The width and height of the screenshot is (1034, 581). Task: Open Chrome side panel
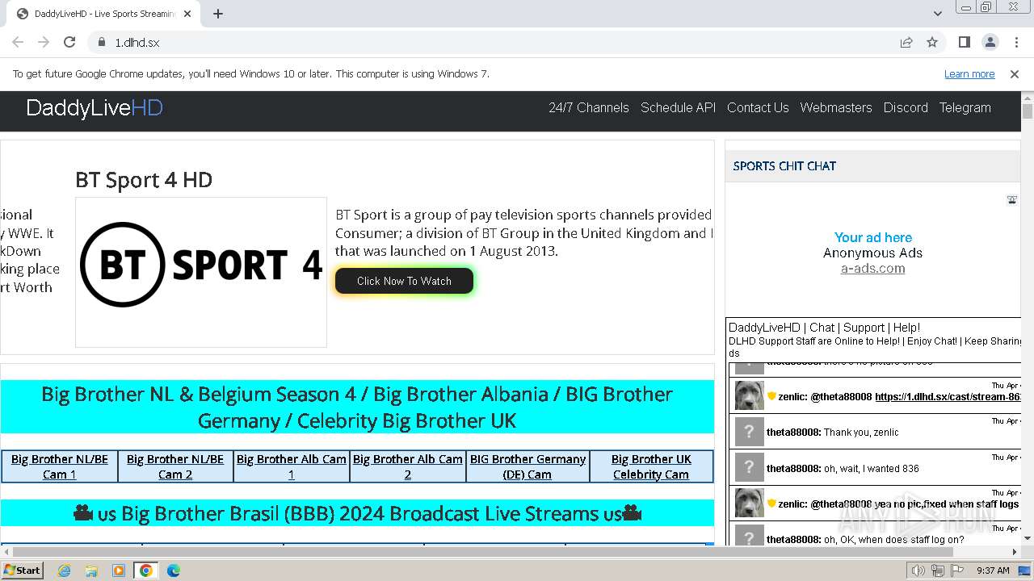point(964,42)
